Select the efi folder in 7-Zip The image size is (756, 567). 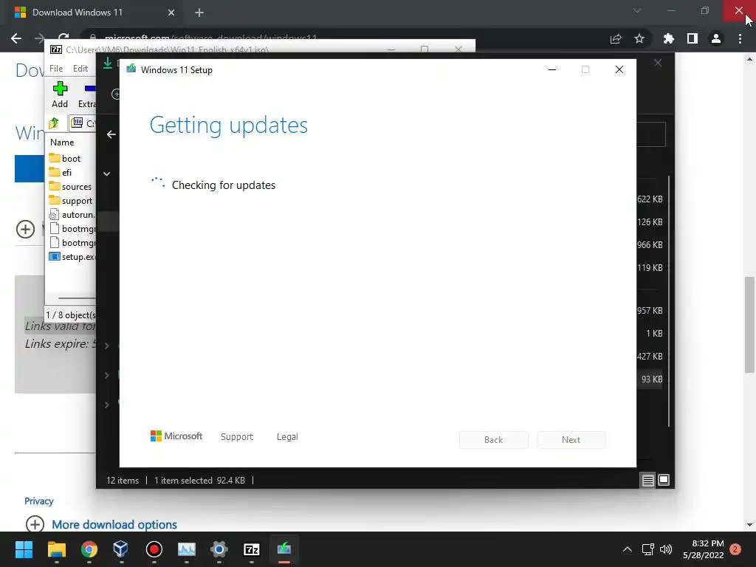[66, 172]
